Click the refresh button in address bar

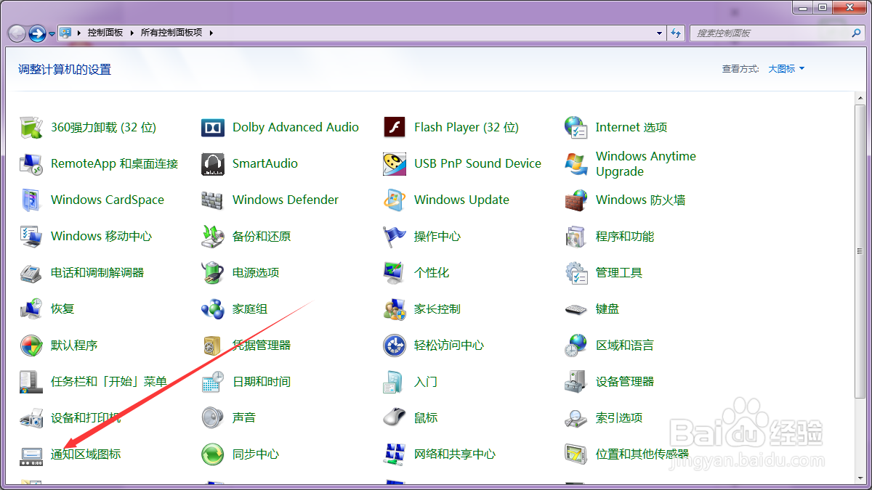pos(676,33)
